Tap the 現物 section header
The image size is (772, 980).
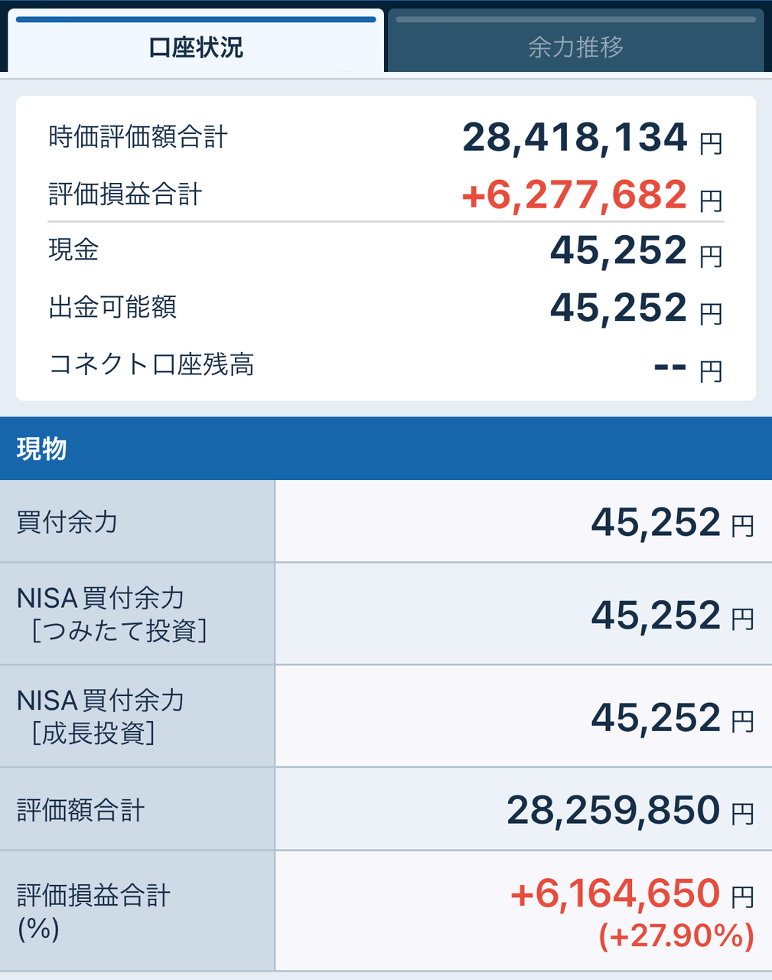click(42, 449)
